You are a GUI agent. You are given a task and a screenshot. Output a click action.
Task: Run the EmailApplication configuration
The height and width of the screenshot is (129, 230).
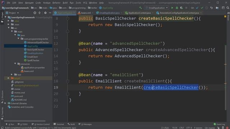(172, 8)
